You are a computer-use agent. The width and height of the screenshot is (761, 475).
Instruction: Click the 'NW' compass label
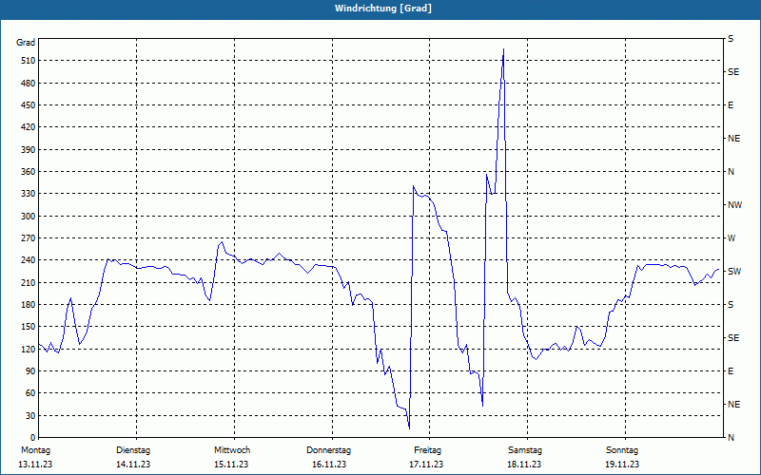[734, 205]
